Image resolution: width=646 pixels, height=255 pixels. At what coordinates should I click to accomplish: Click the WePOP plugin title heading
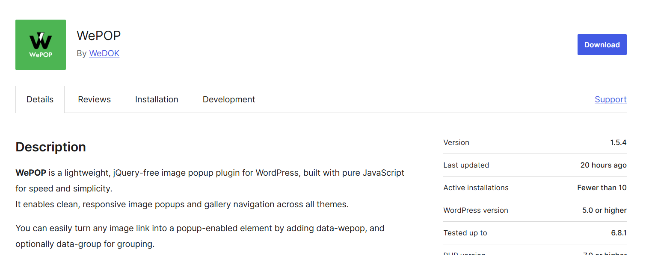pos(99,35)
